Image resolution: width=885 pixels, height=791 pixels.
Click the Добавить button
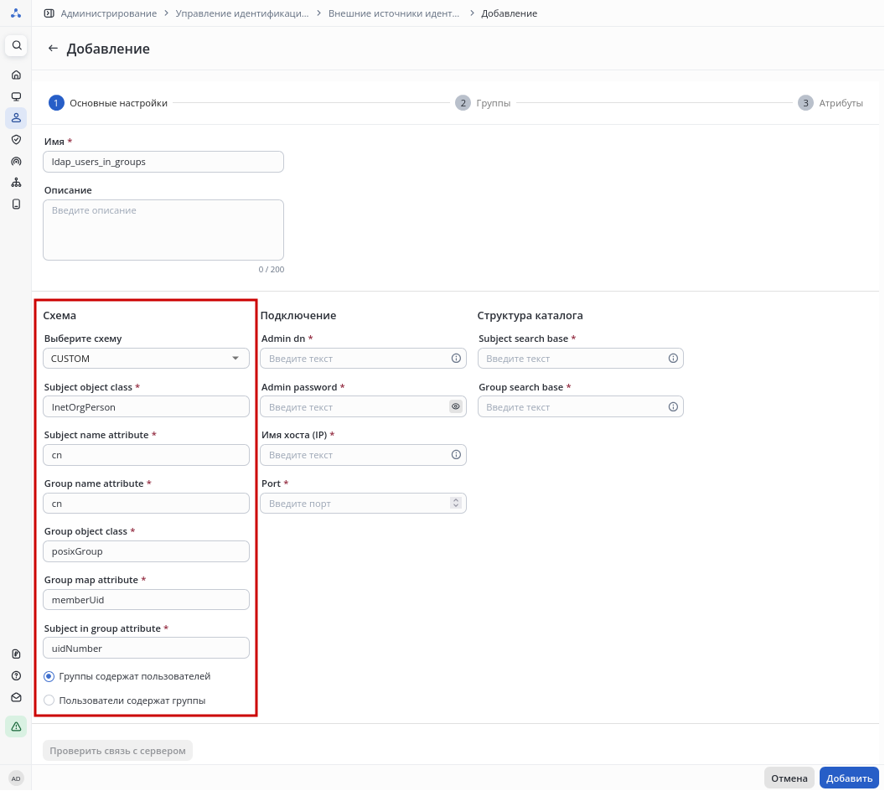pos(849,778)
